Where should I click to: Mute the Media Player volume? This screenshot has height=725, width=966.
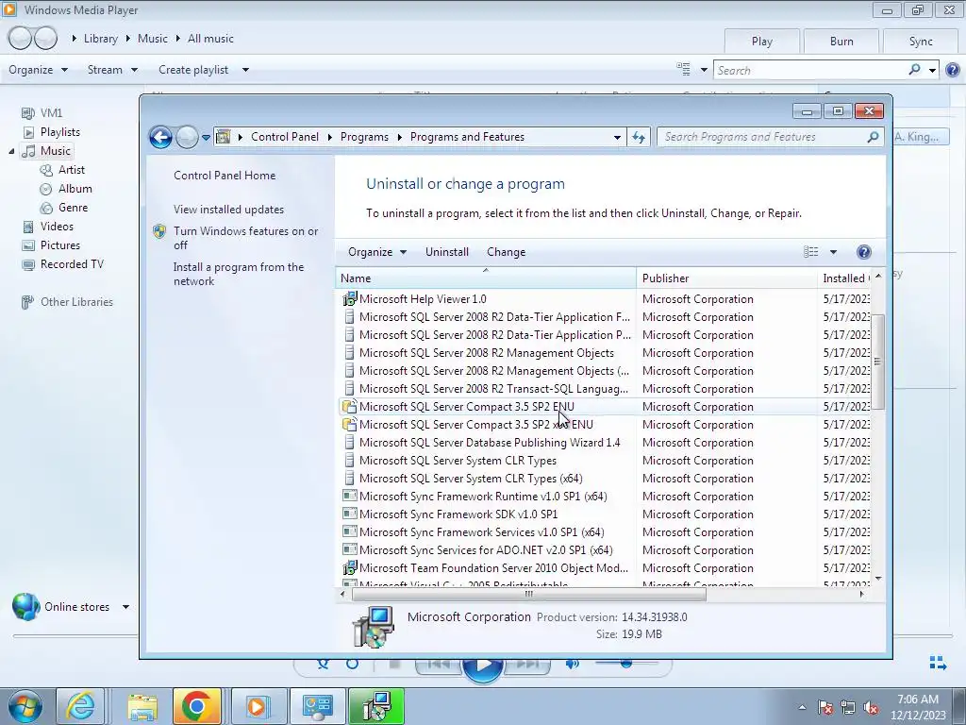573,664
